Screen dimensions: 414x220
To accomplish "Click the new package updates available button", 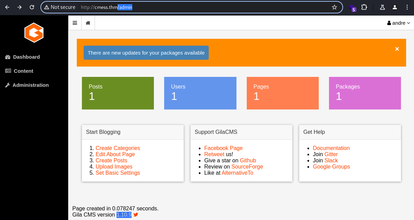I will click(146, 53).
